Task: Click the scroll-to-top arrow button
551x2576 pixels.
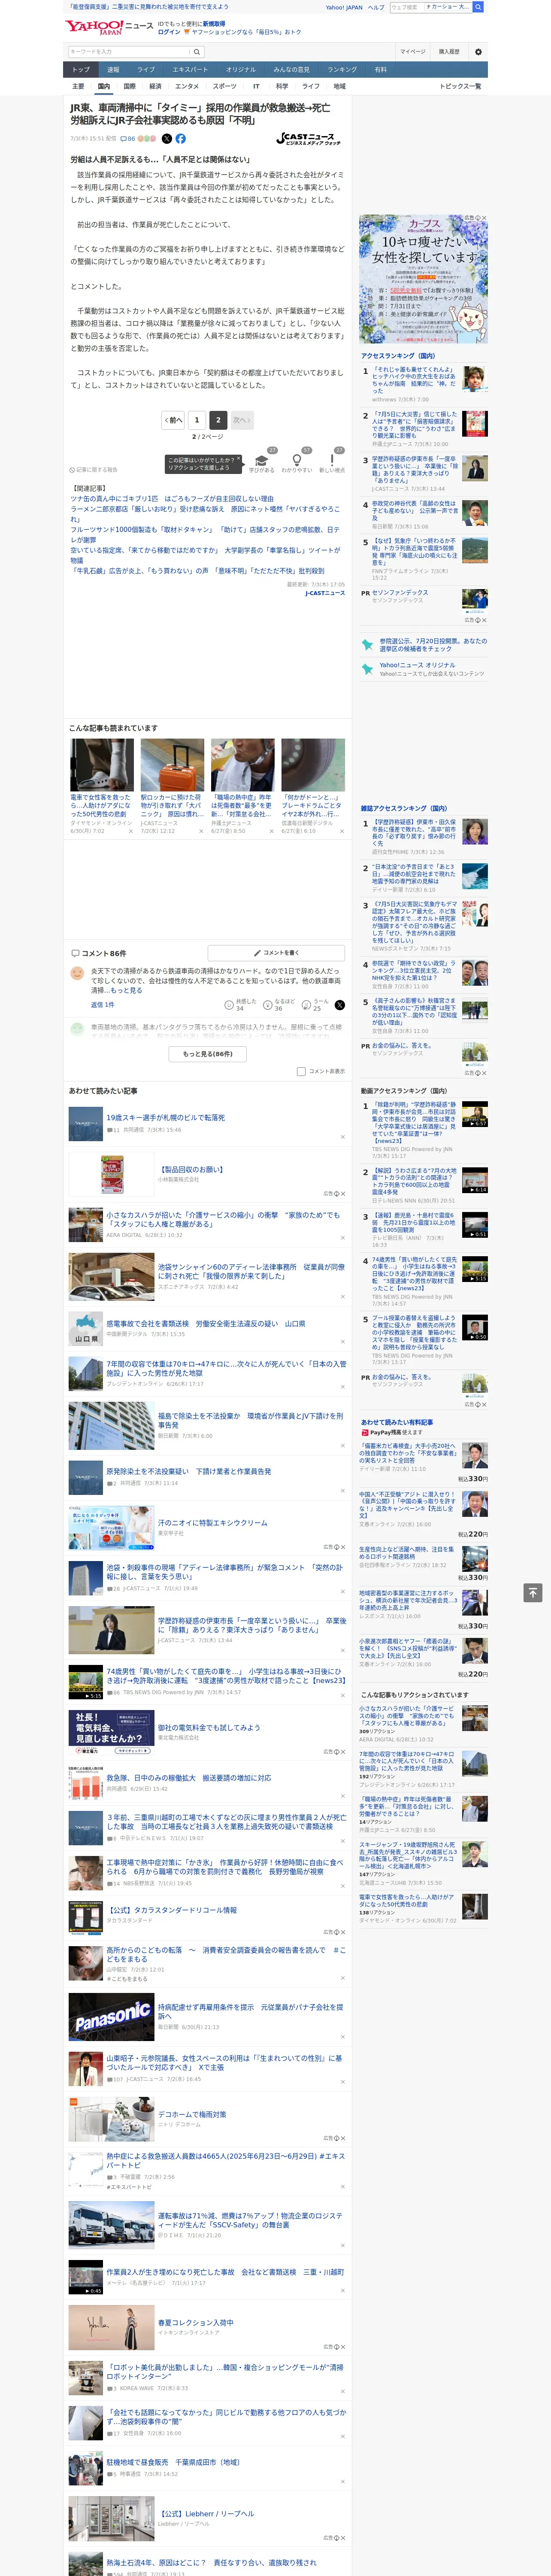Action: (533, 1592)
